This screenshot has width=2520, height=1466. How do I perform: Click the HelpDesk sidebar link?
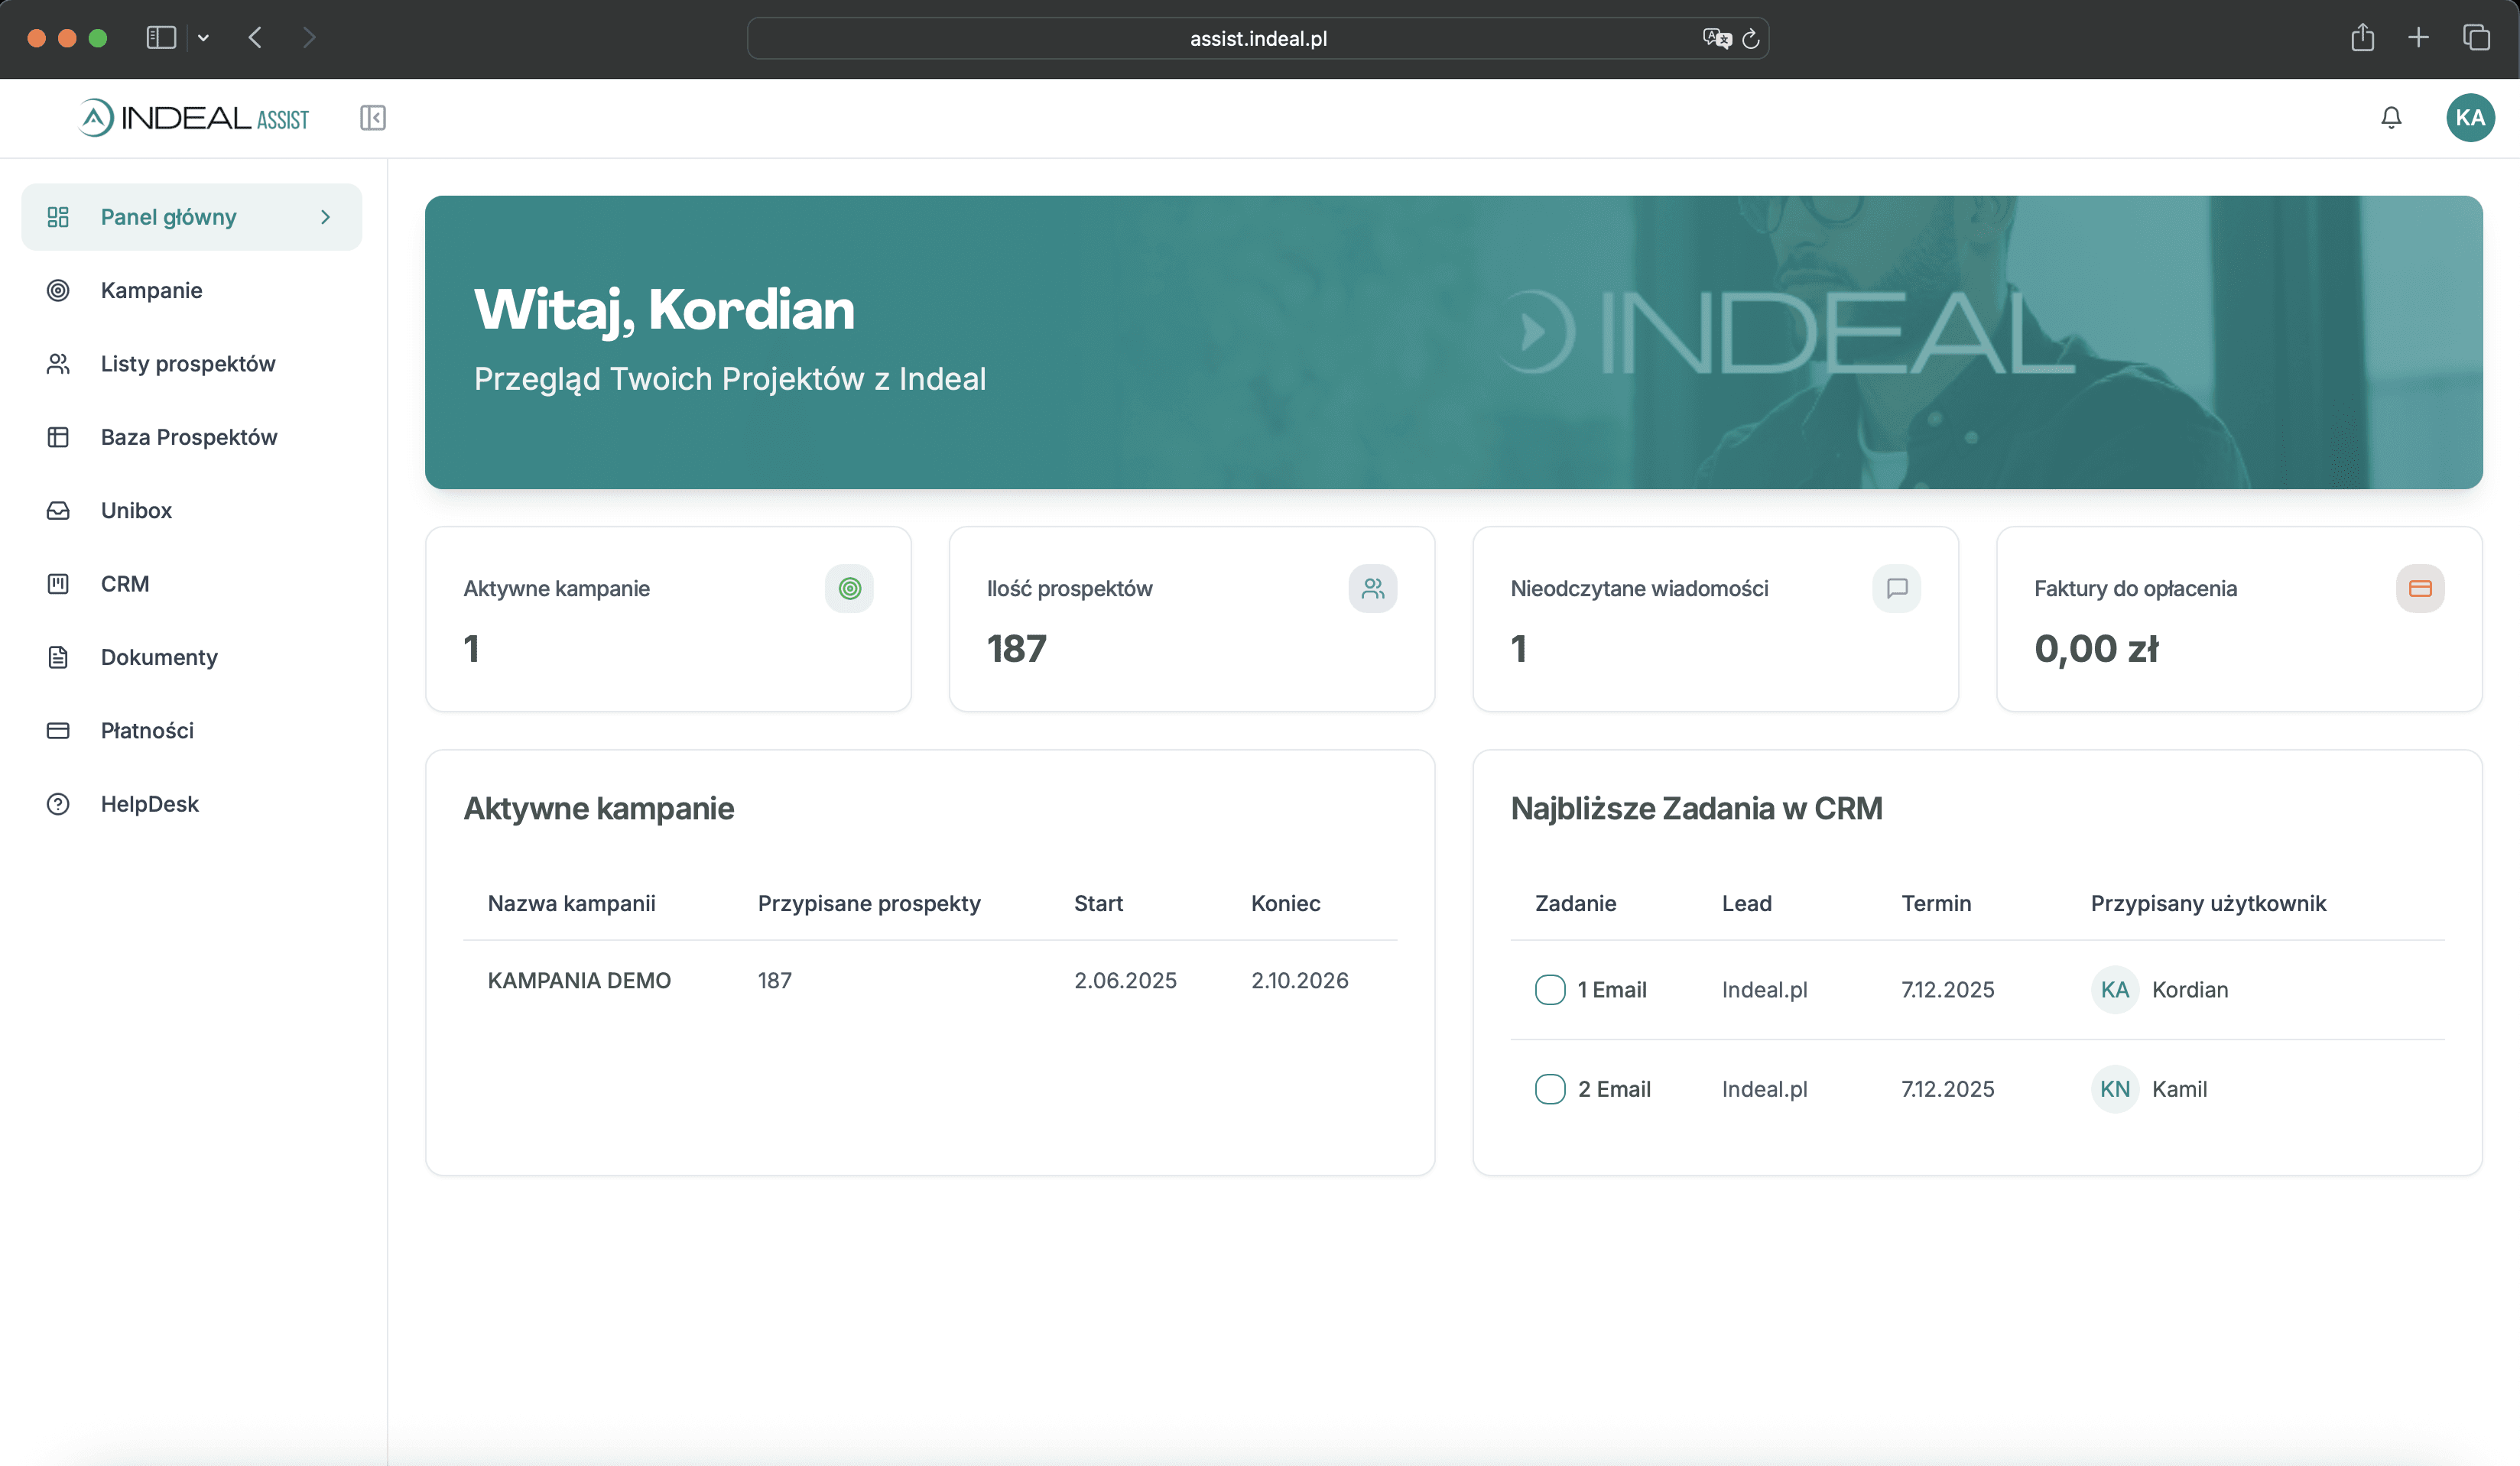tap(149, 804)
